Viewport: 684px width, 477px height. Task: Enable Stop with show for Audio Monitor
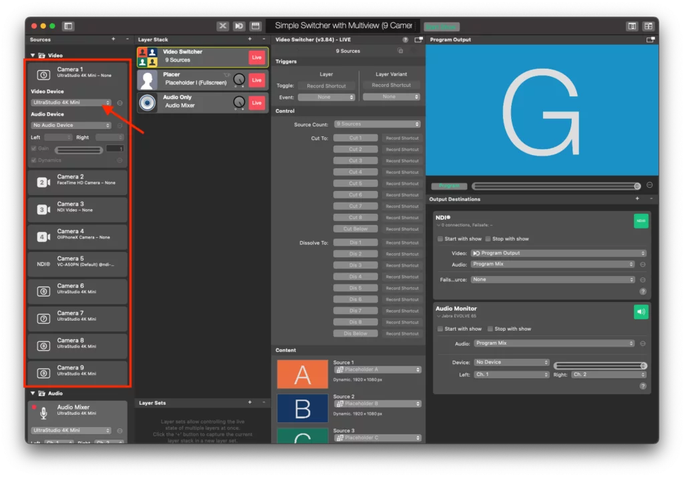(490, 329)
